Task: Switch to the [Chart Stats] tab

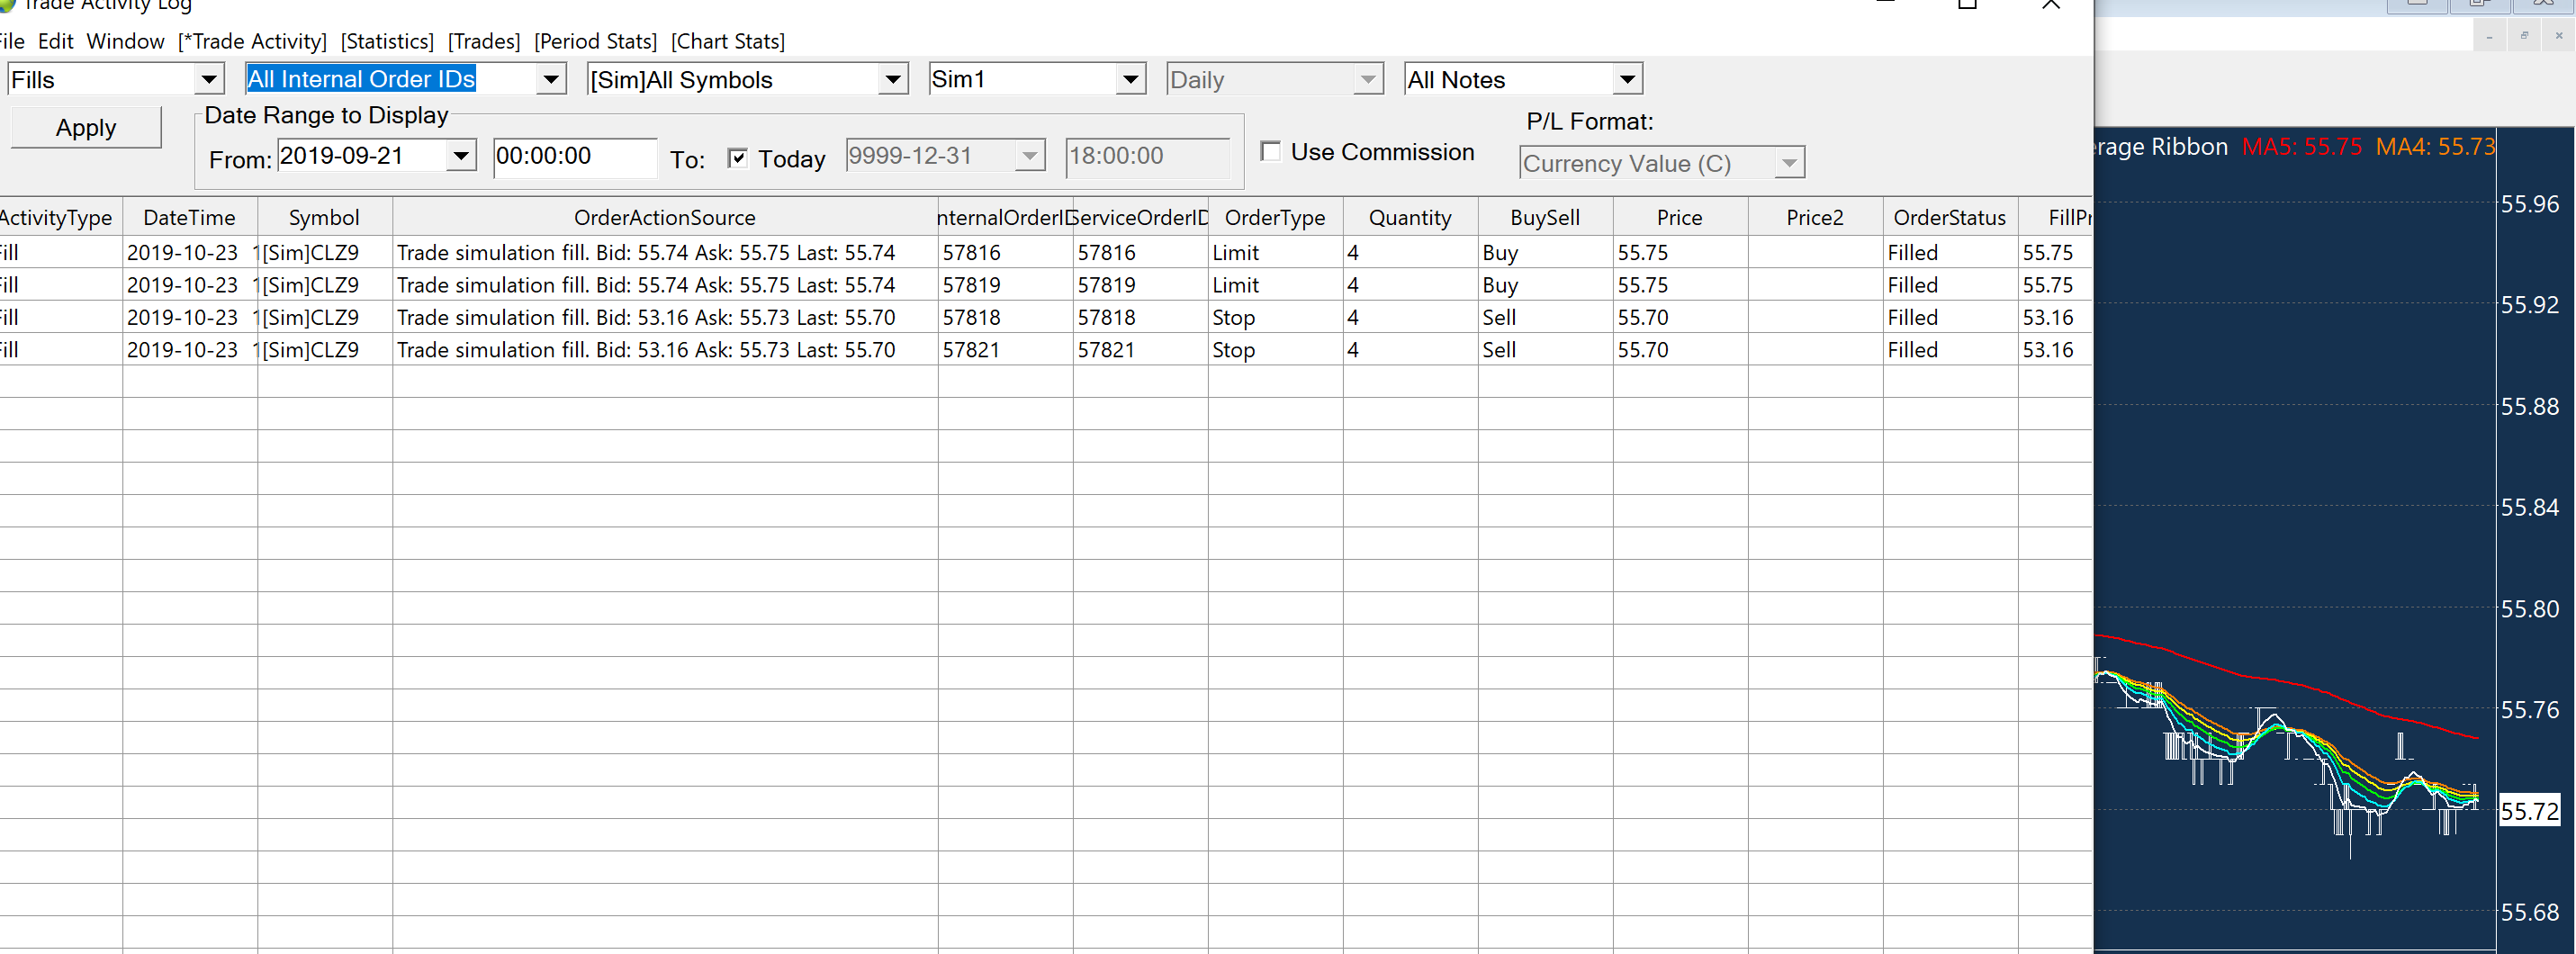Action: (x=728, y=41)
